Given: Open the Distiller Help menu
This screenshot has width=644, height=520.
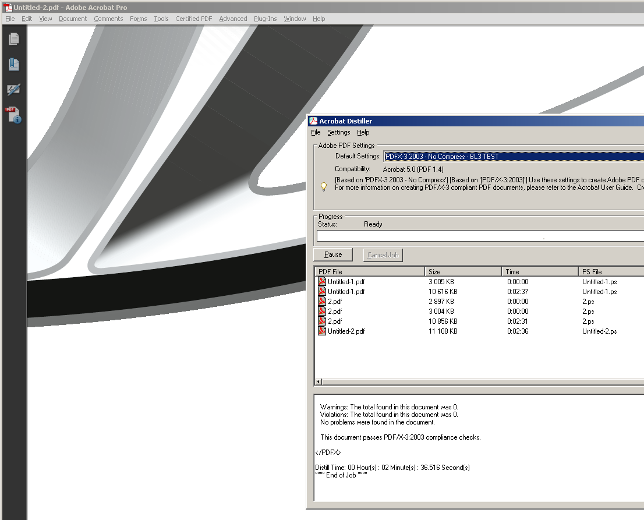Looking at the screenshot, I should 363,132.
